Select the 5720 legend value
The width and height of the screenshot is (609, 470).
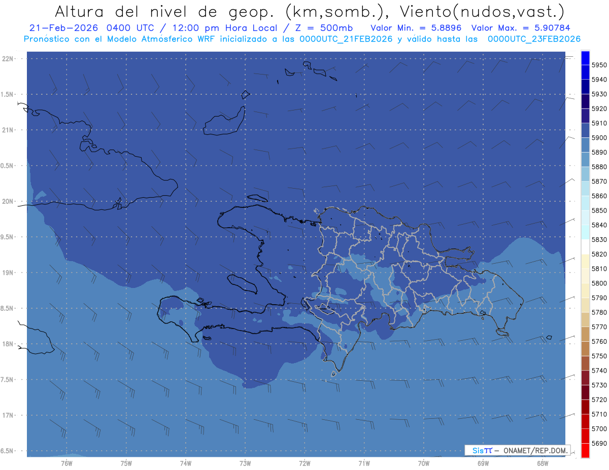(599, 400)
